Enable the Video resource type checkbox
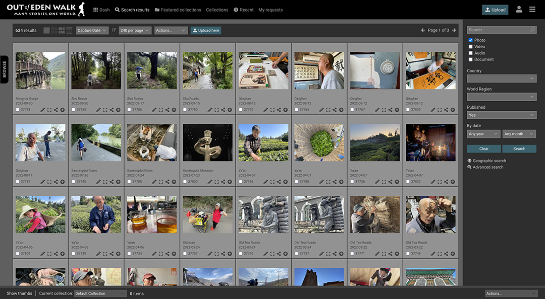The width and height of the screenshot is (545, 299). tap(471, 46)
